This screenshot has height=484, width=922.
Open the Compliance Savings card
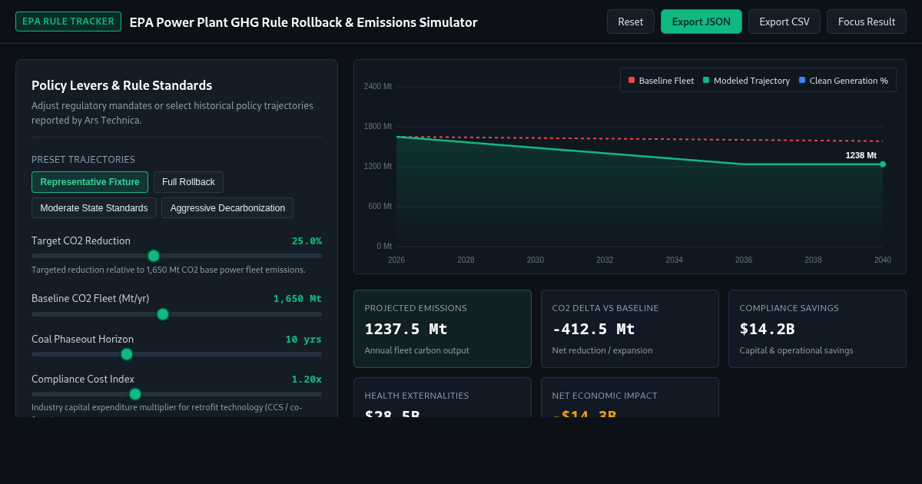(818, 329)
